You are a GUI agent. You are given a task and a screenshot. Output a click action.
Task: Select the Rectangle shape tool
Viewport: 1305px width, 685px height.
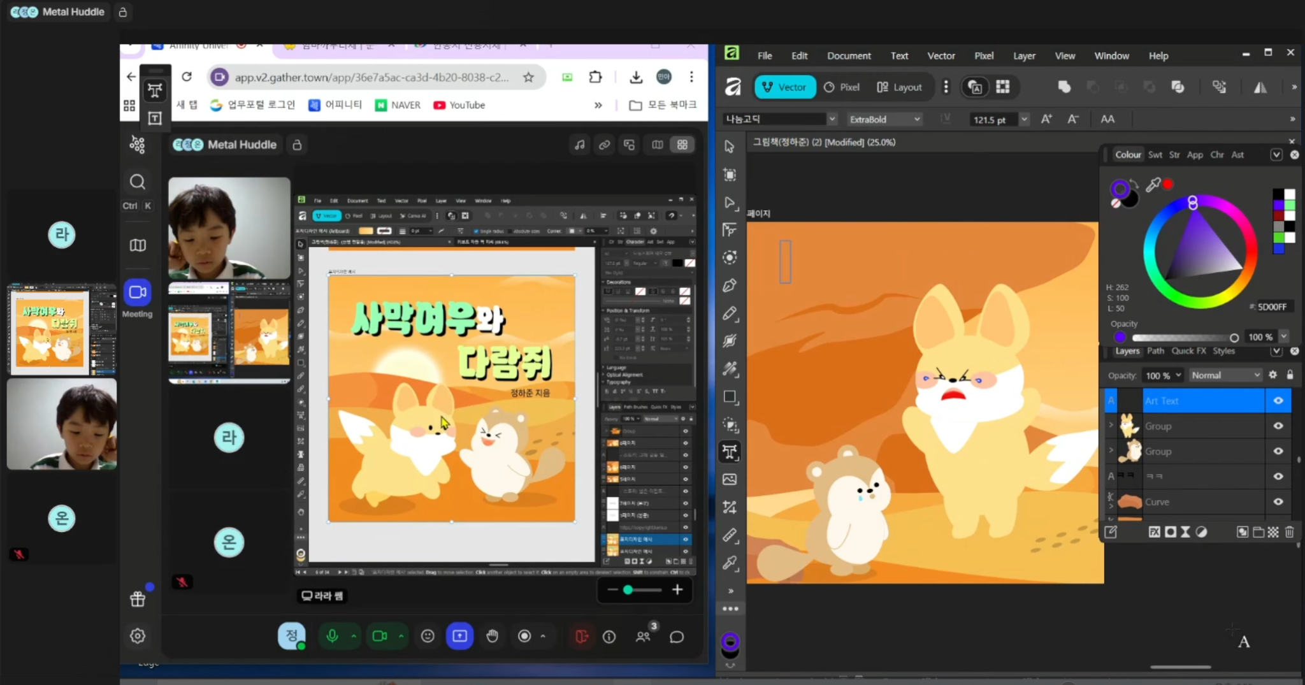pyautogui.click(x=730, y=397)
